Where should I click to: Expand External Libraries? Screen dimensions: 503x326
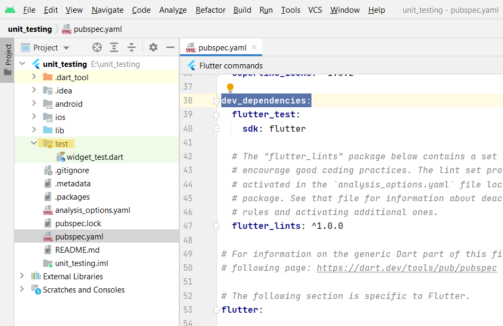pyautogui.click(x=21, y=276)
